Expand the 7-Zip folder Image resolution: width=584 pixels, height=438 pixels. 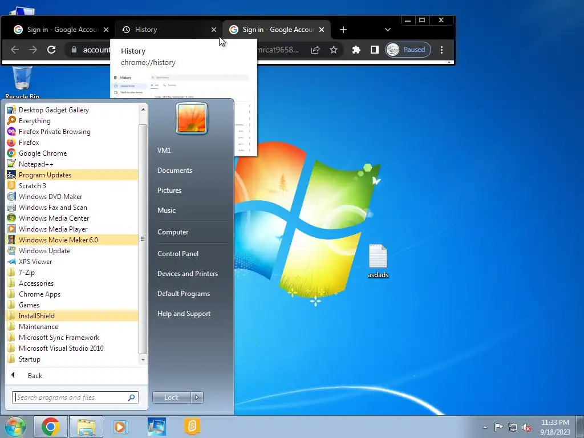click(x=72, y=272)
